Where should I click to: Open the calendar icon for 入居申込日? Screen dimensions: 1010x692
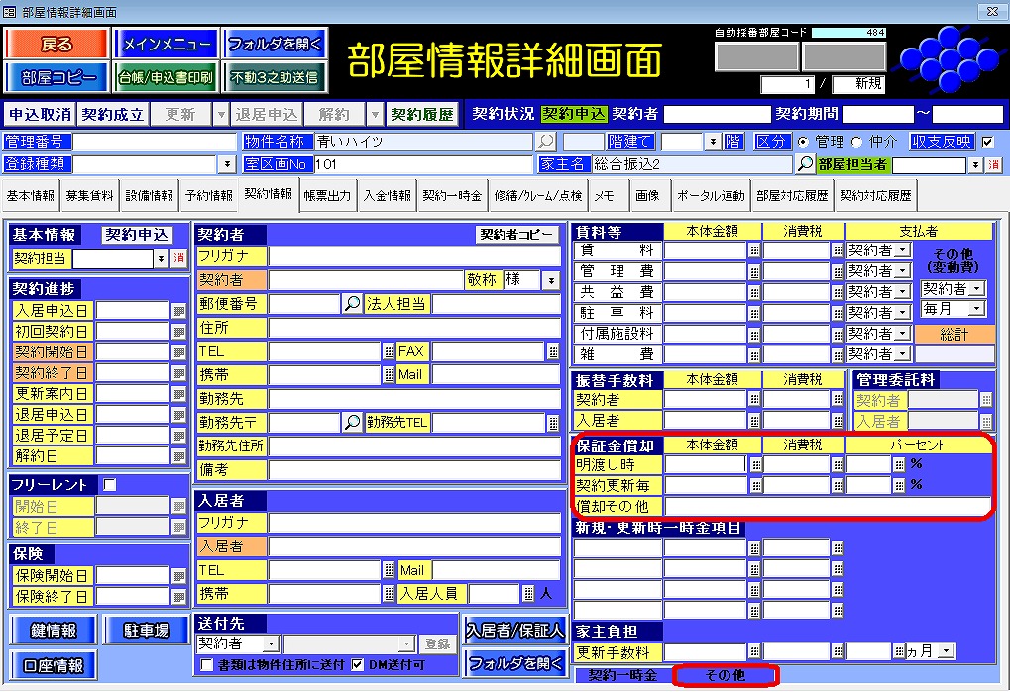tap(179, 311)
